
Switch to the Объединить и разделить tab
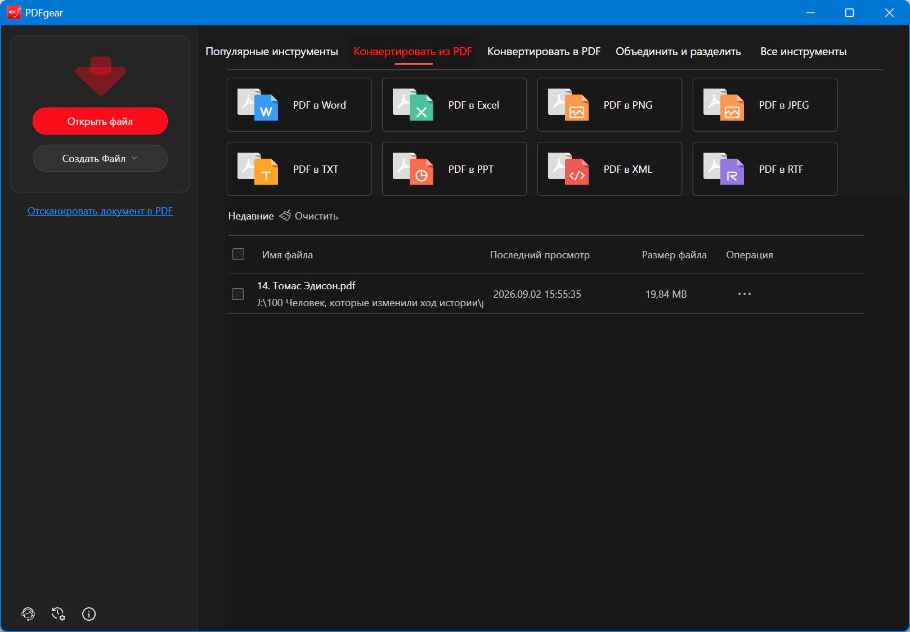tap(678, 51)
